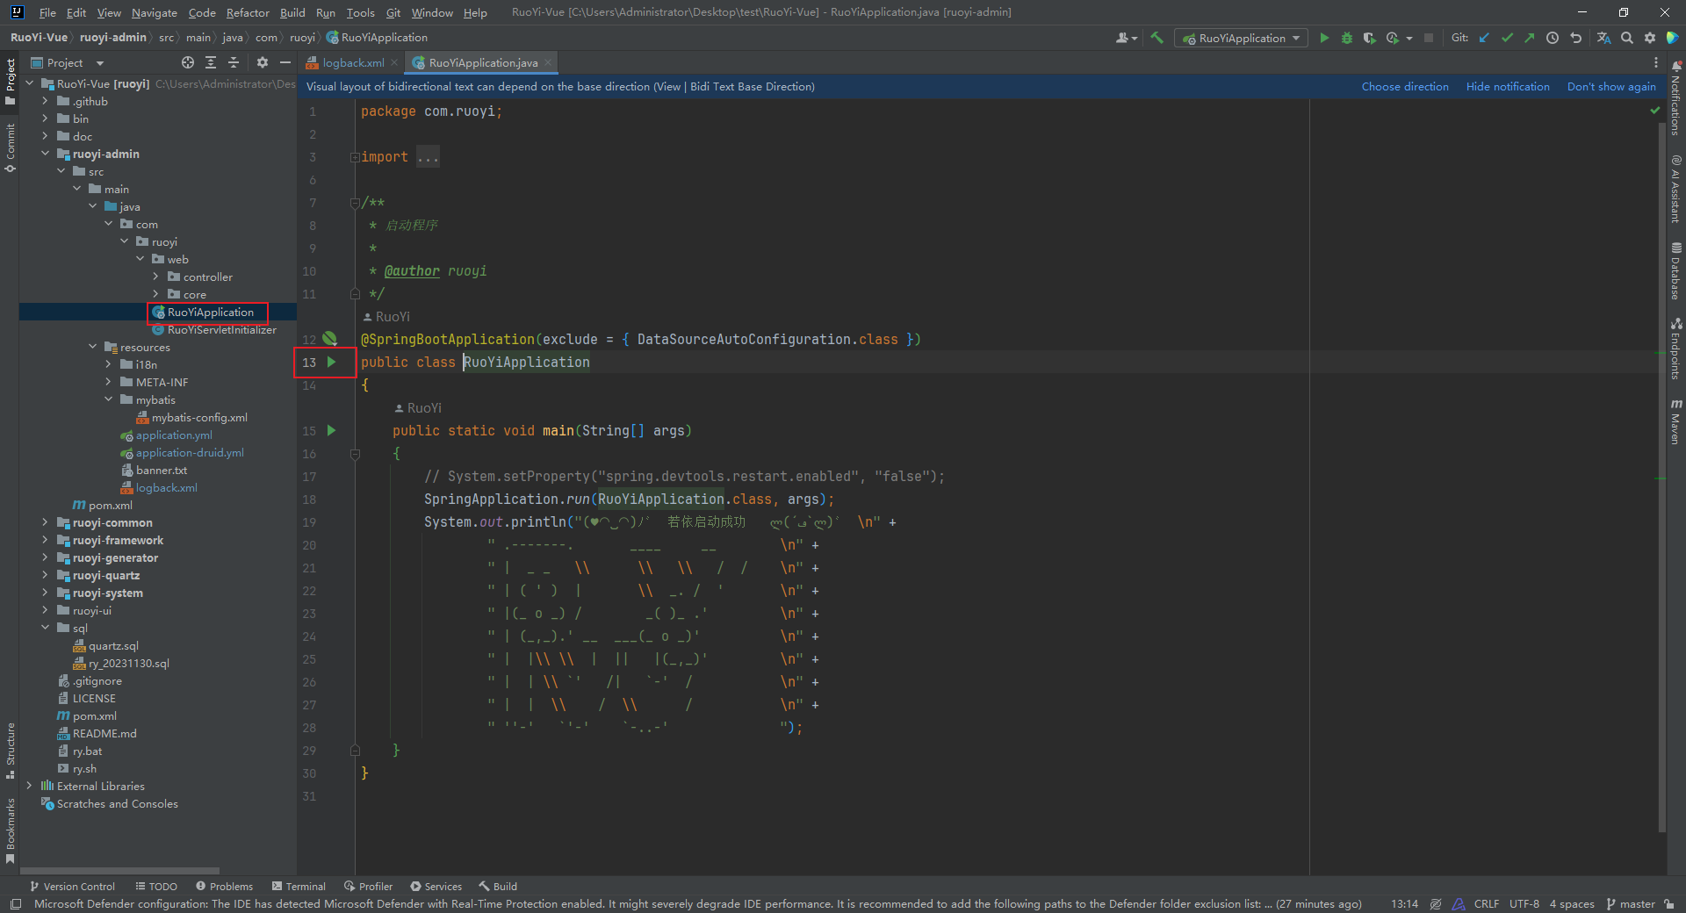Screen dimensions: 1686x913
Task: Toggle the Maven side panel
Action: 1676,421
